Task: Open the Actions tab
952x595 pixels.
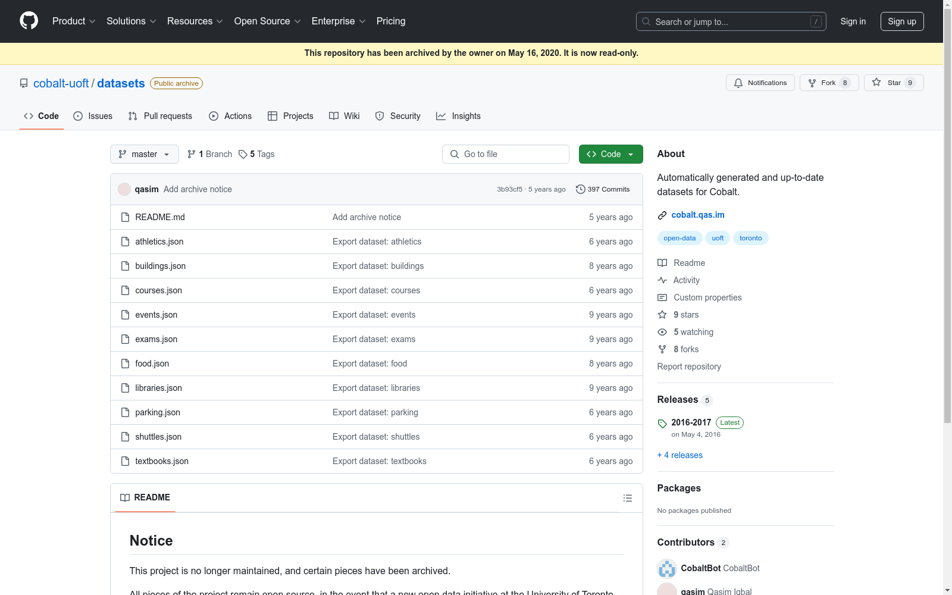Action: [x=230, y=116]
